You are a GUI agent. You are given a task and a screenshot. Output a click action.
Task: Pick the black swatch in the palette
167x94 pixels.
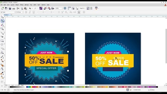point(11,87)
